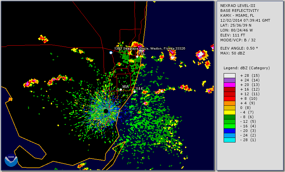
Task: Select the +24 (14) purple legend swatch
Action: [230, 80]
